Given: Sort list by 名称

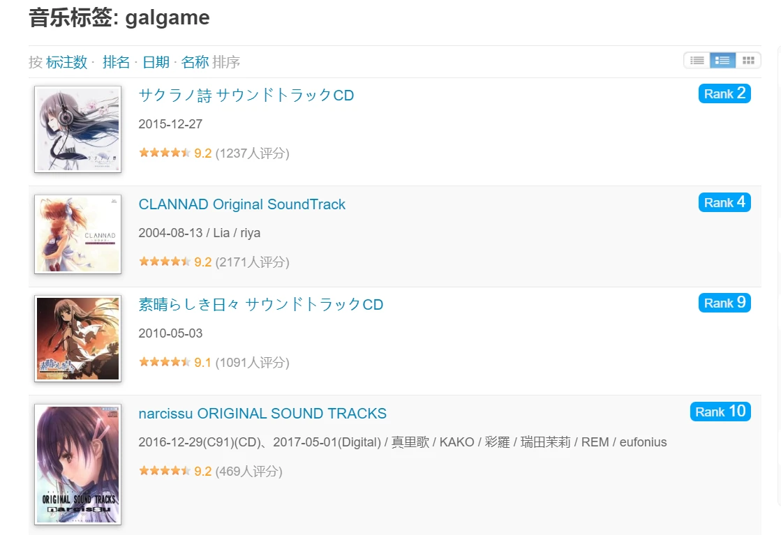Looking at the screenshot, I should click(x=195, y=62).
